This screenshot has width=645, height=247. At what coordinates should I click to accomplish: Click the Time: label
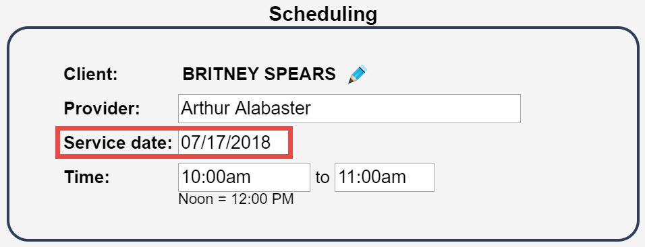point(87,177)
